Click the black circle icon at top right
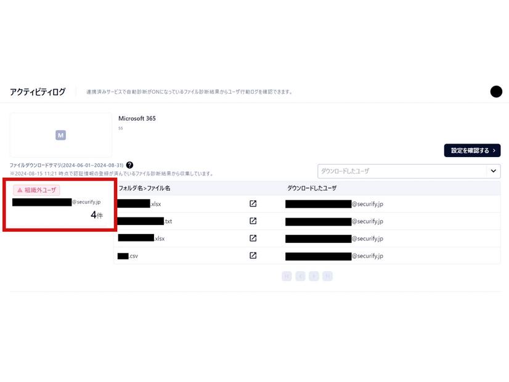 [x=496, y=91]
